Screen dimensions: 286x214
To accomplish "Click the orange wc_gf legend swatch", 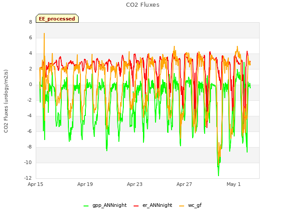I will [182, 206].
